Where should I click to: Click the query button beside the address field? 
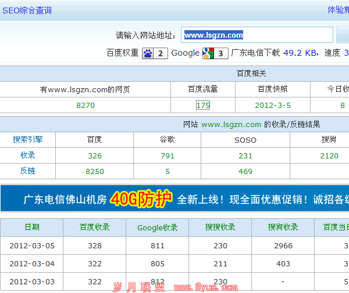pos(343,35)
